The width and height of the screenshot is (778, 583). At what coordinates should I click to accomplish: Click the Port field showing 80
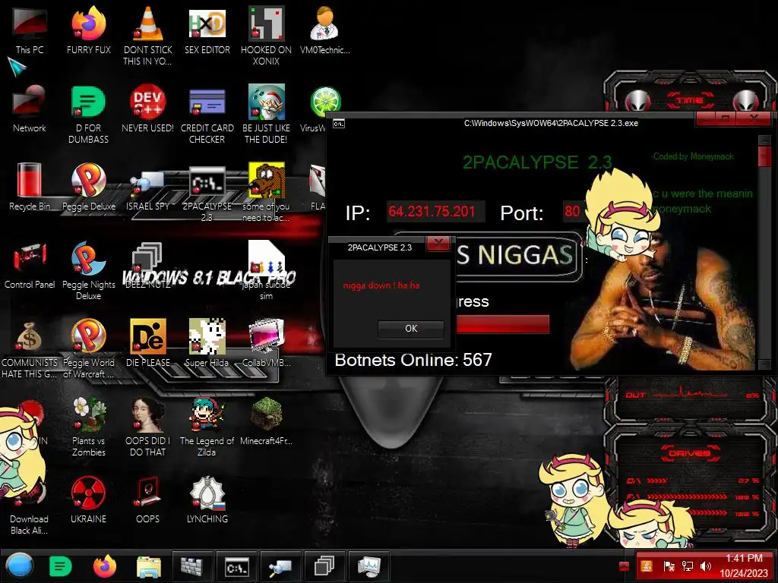(572, 212)
